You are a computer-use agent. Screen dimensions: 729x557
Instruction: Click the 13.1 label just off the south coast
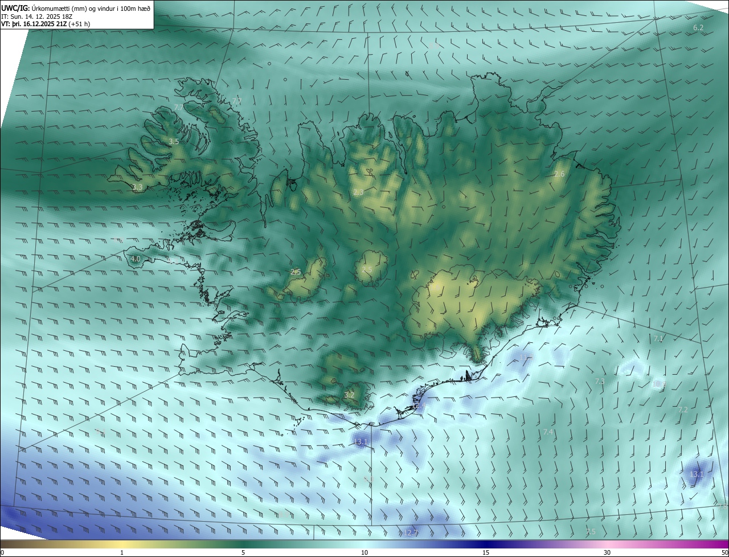click(x=361, y=441)
